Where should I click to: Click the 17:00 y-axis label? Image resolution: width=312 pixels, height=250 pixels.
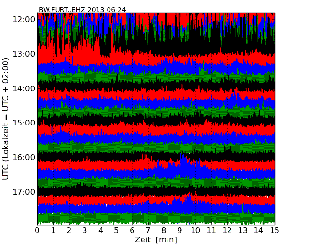(24, 192)
